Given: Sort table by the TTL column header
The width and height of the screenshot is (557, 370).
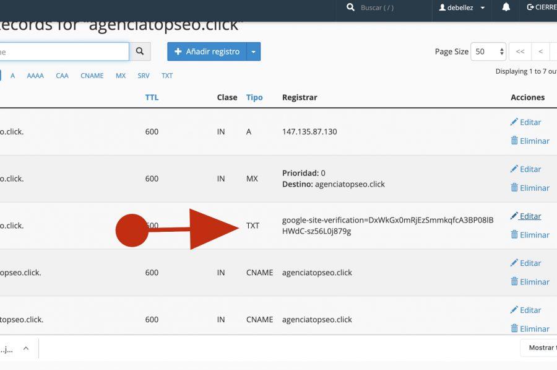Looking at the screenshot, I should click(x=152, y=97).
